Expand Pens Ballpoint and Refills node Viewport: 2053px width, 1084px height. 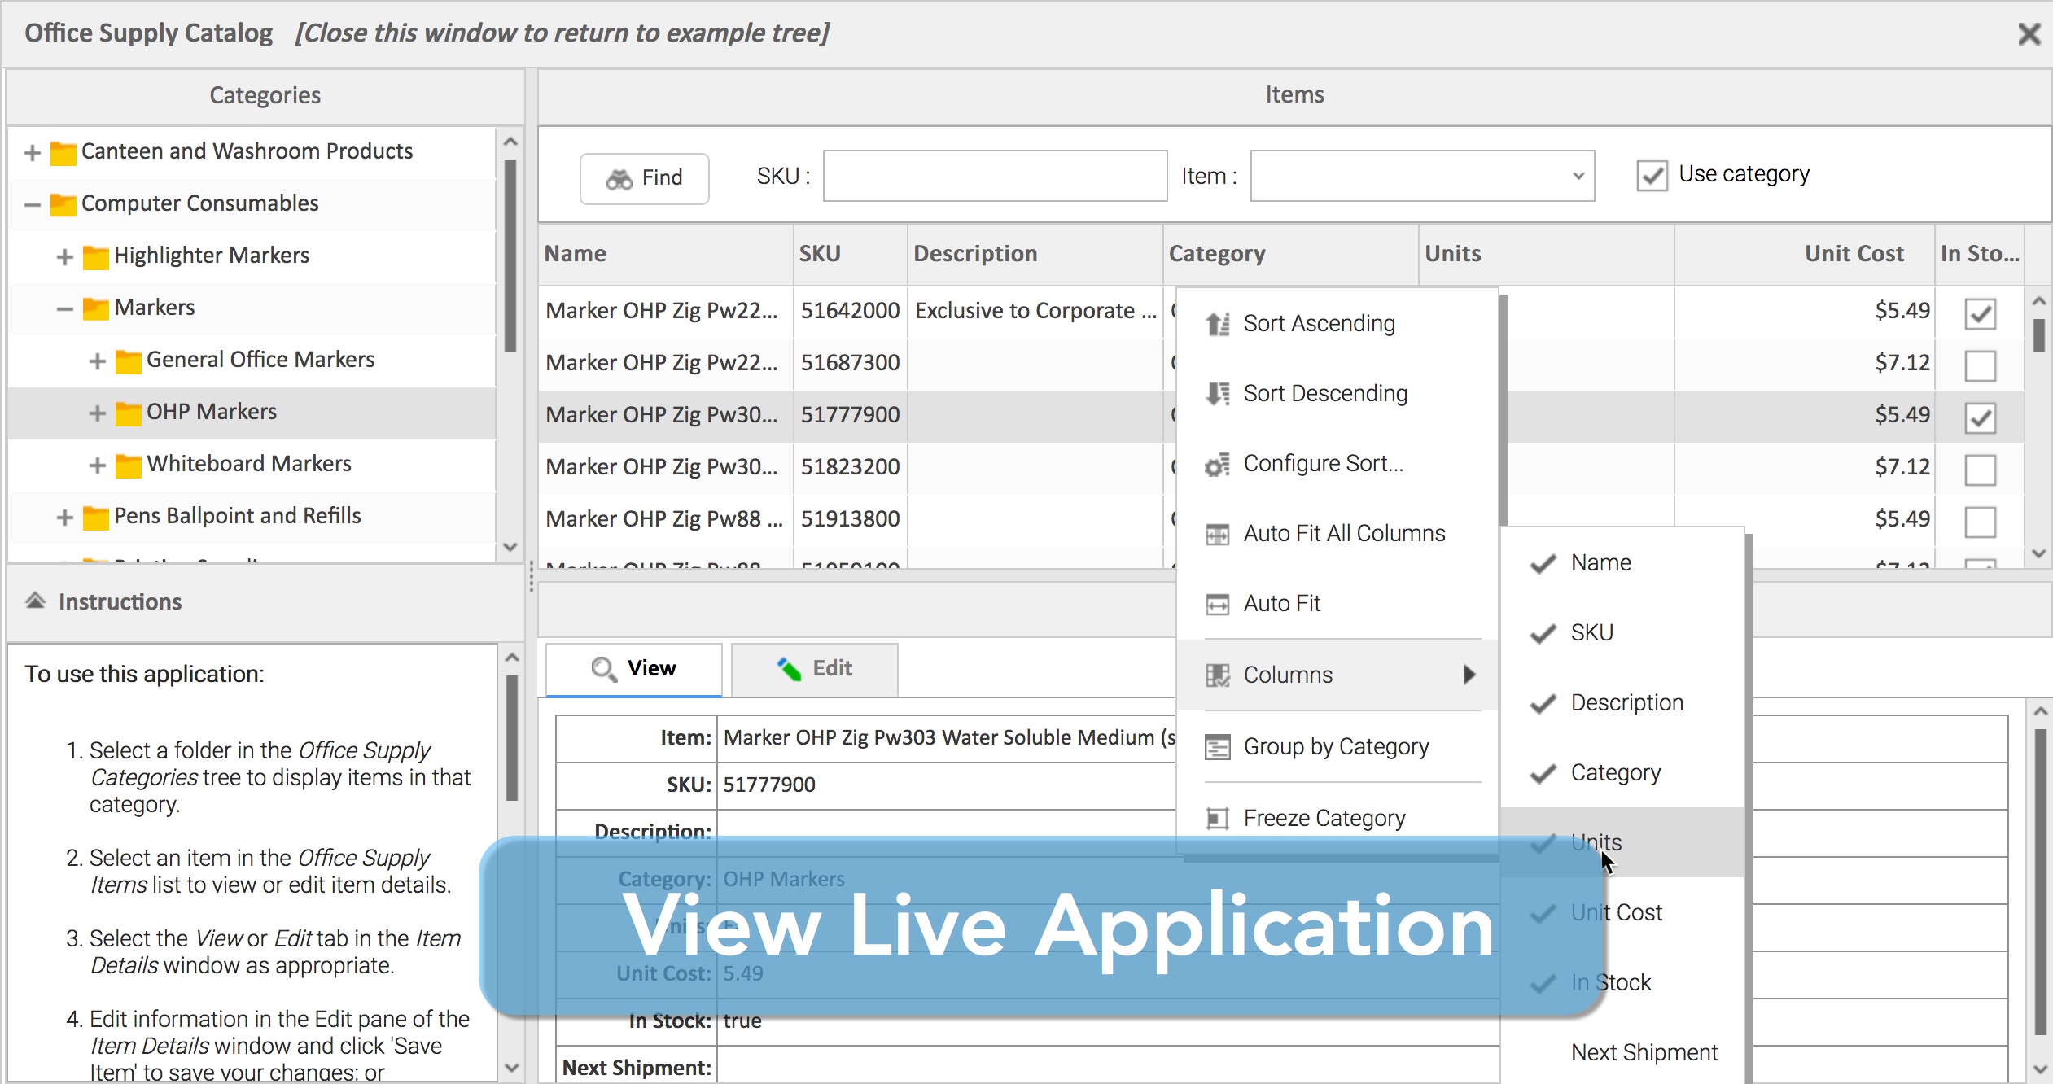65,518
